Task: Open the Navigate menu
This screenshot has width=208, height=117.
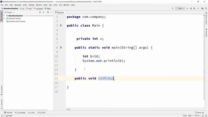Action: coord(18,5)
